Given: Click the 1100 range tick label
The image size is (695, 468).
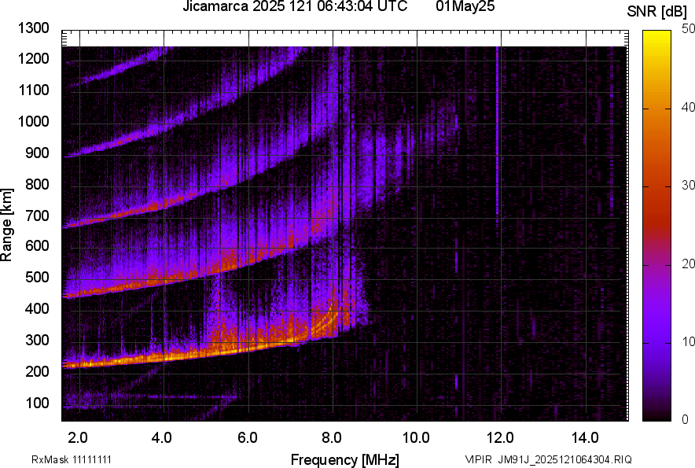Looking at the screenshot, I should click(34, 90).
